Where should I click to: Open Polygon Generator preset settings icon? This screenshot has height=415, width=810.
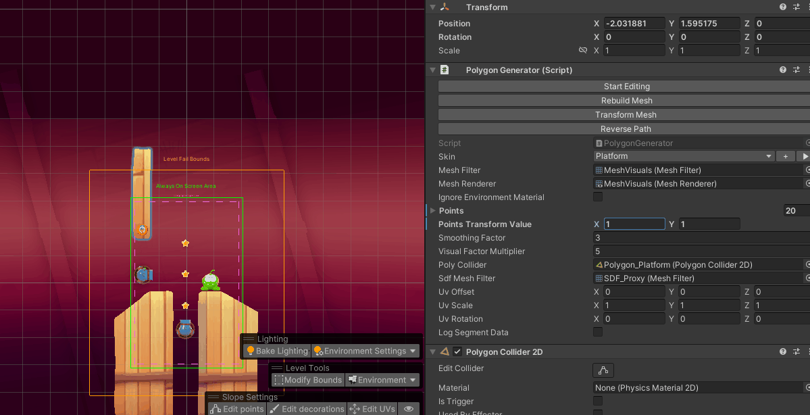click(796, 70)
